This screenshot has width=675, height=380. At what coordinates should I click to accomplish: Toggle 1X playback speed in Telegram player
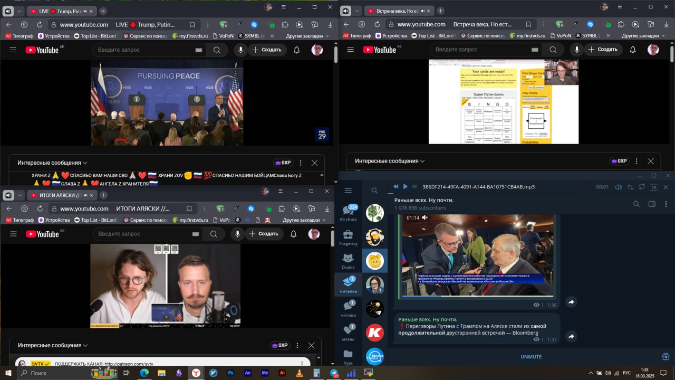click(654, 187)
